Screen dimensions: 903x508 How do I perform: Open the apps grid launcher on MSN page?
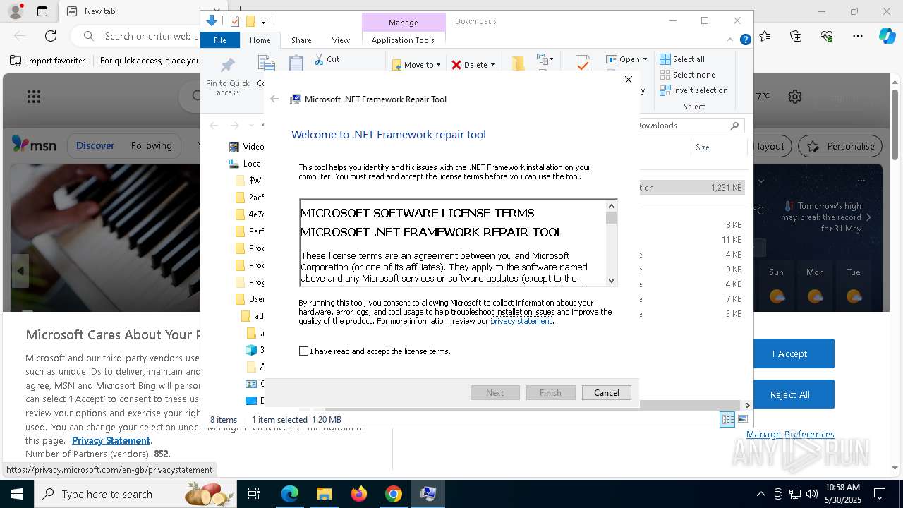(x=34, y=97)
